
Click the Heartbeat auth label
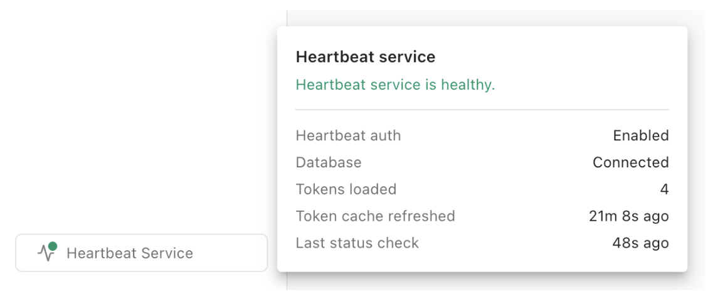point(348,136)
